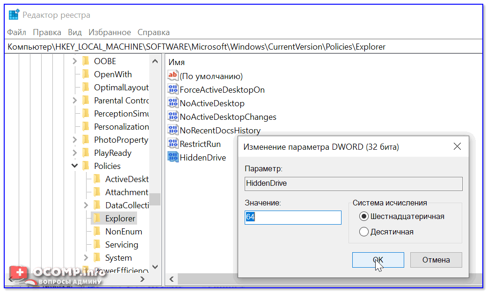Viewport: 487px width, 292px height.
Task: Click the NoRecentDocsHistory value icon
Action: point(173,130)
